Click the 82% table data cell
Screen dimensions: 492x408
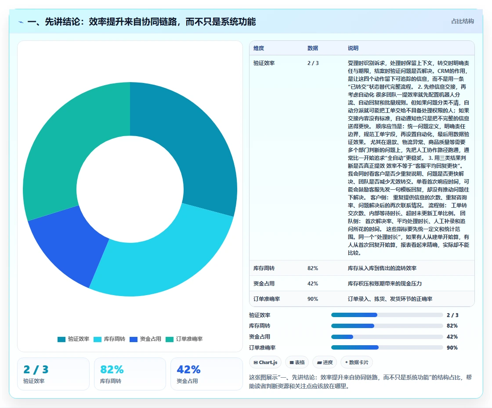click(x=312, y=268)
